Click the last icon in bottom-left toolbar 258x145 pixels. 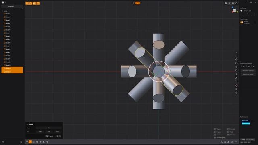[48, 142]
